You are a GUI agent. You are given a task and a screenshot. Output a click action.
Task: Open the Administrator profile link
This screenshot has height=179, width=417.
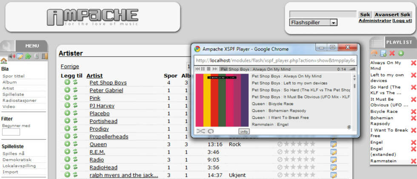coord(375,21)
